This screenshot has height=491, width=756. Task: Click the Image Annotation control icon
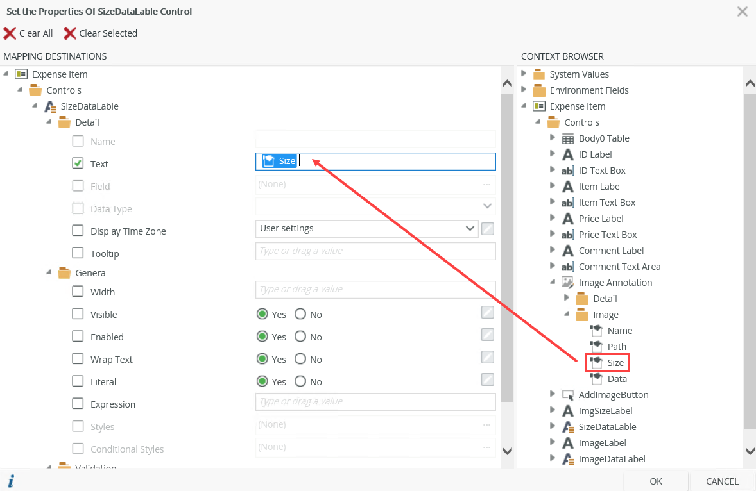(x=568, y=283)
